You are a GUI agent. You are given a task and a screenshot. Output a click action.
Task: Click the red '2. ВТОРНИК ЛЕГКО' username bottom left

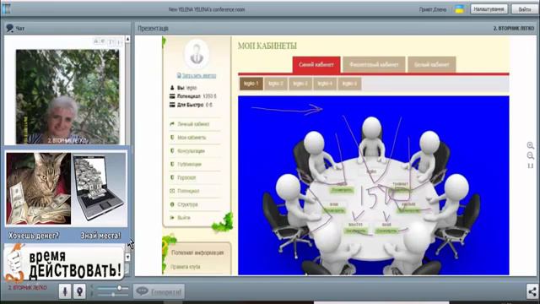click(28, 287)
